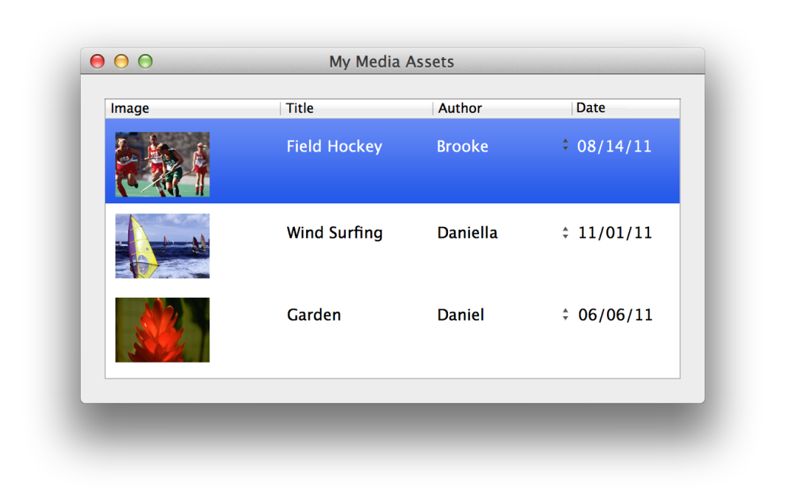Screen dimensions: 796x492
Task: Click the author name Daniella
Action: click(467, 233)
